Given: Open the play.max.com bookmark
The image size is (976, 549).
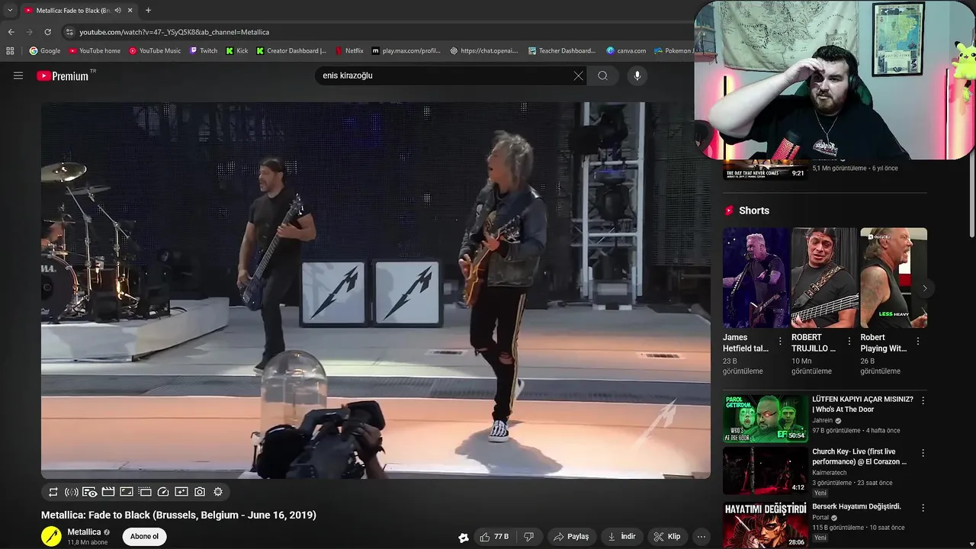Looking at the screenshot, I should coord(406,51).
